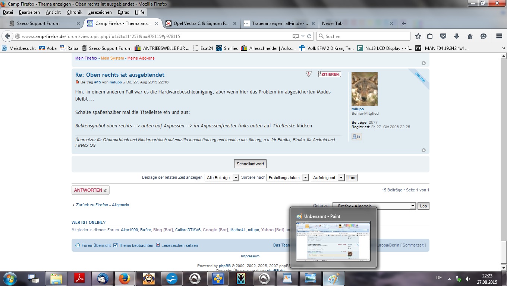Click the Firefox taskbar icon
The width and height of the screenshot is (507, 286).
click(125, 278)
